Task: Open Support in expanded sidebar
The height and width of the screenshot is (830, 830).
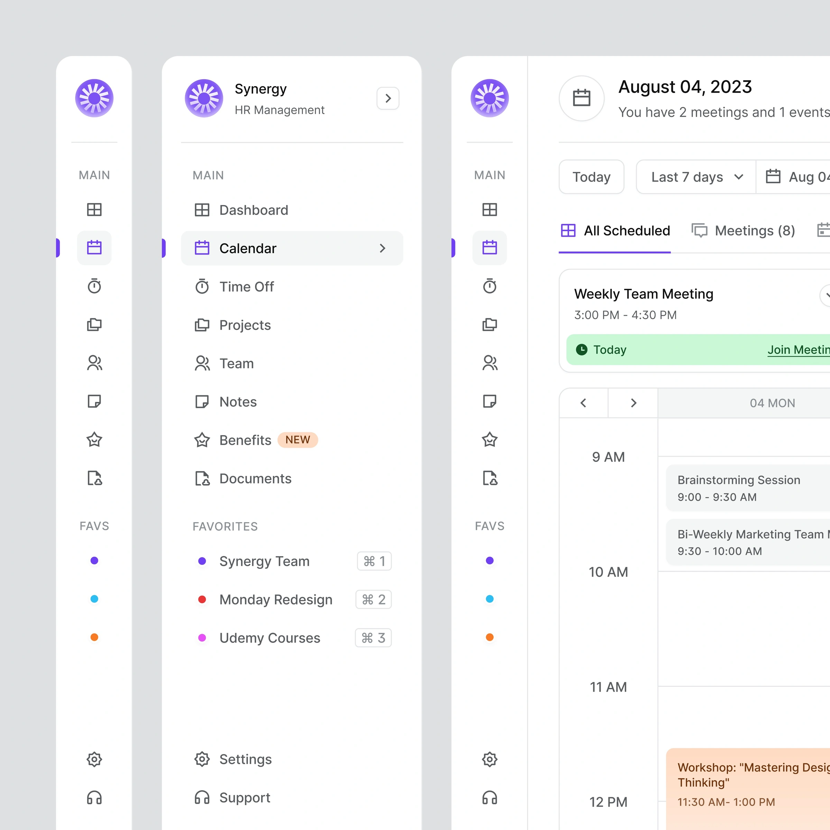Action: (x=292, y=797)
